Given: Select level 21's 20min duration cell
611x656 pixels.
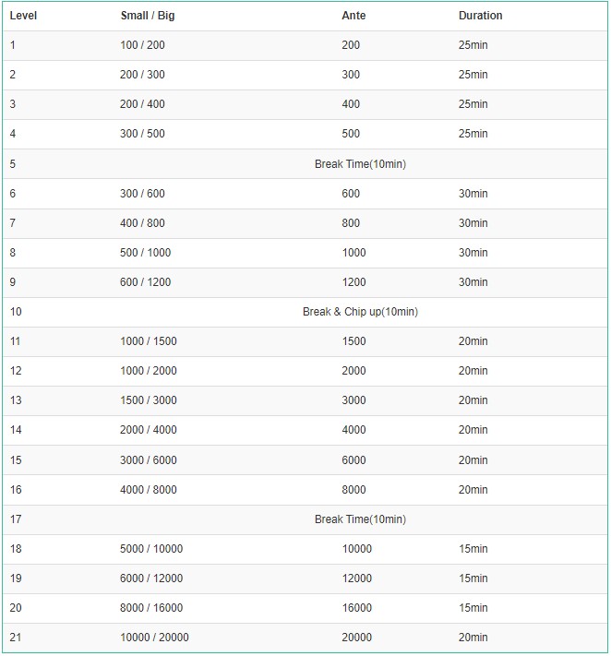Looking at the screenshot, I should (473, 638).
